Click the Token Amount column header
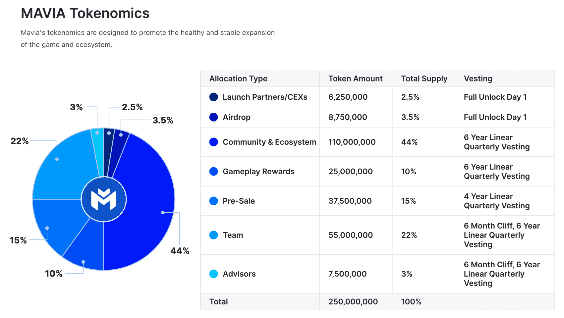The height and width of the screenshot is (318, 564). pyautogui.click(x=355, y=79)
